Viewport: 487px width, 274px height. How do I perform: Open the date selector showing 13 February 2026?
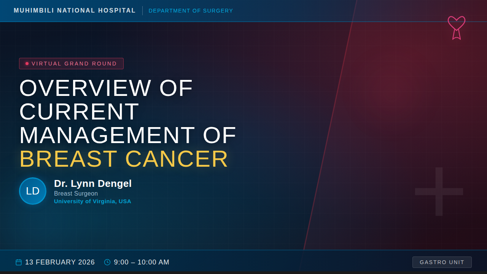click(x=60, y=262)
